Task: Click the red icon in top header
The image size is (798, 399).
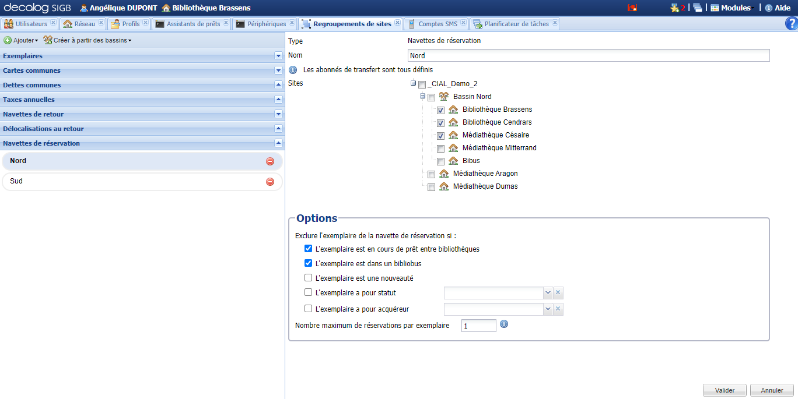Action: (632, 8)
